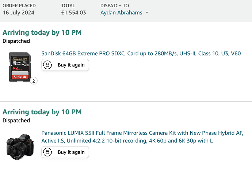
Task: Click the Dispatched status above the SanDisk item
Action: [x=16, y=41]
